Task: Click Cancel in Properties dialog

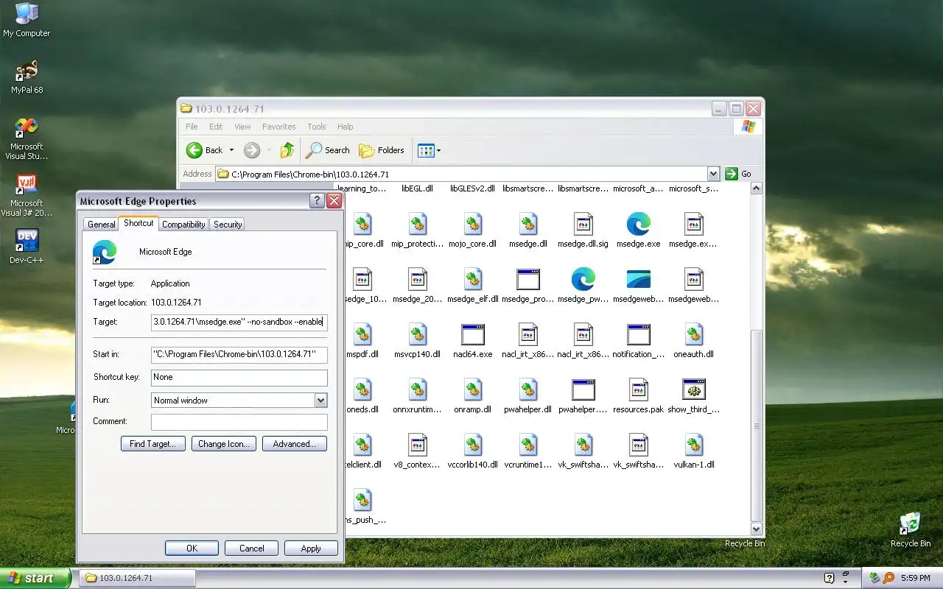Action: 251,549
